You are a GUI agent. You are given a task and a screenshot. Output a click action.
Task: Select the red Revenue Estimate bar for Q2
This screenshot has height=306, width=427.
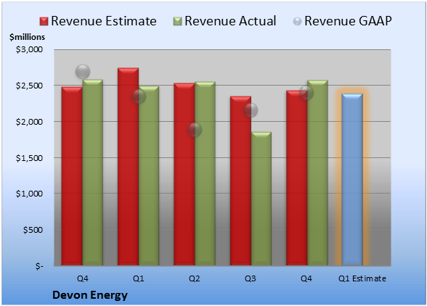(184, 174)
